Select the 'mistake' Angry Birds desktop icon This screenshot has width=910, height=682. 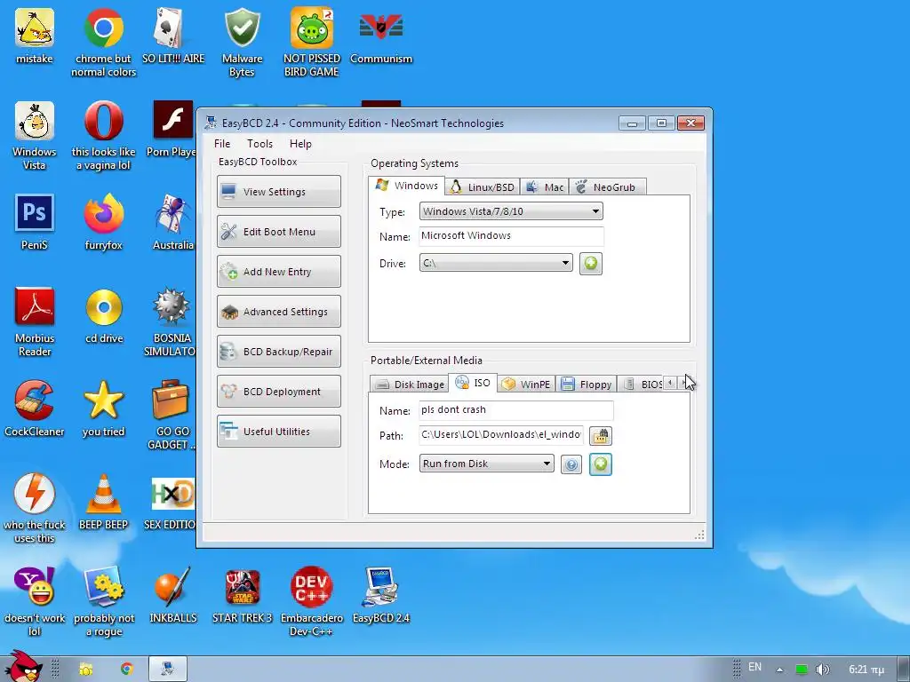click(x=35, y=36)
